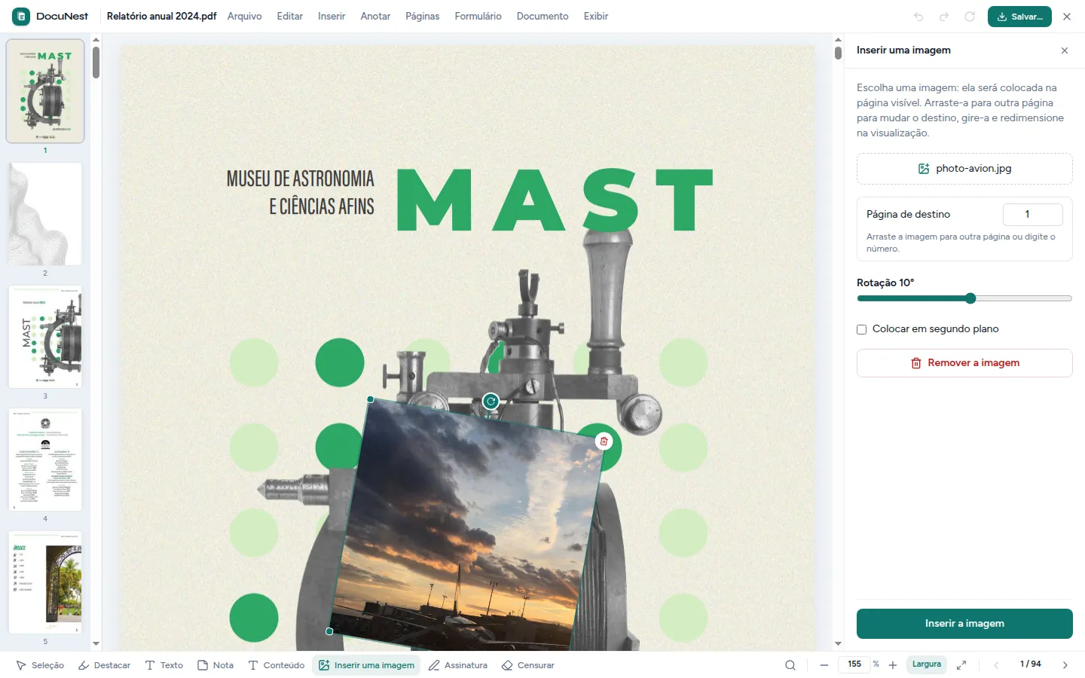Open page 4 thumbnail
1085x678 pixels.
coord(45,460)
